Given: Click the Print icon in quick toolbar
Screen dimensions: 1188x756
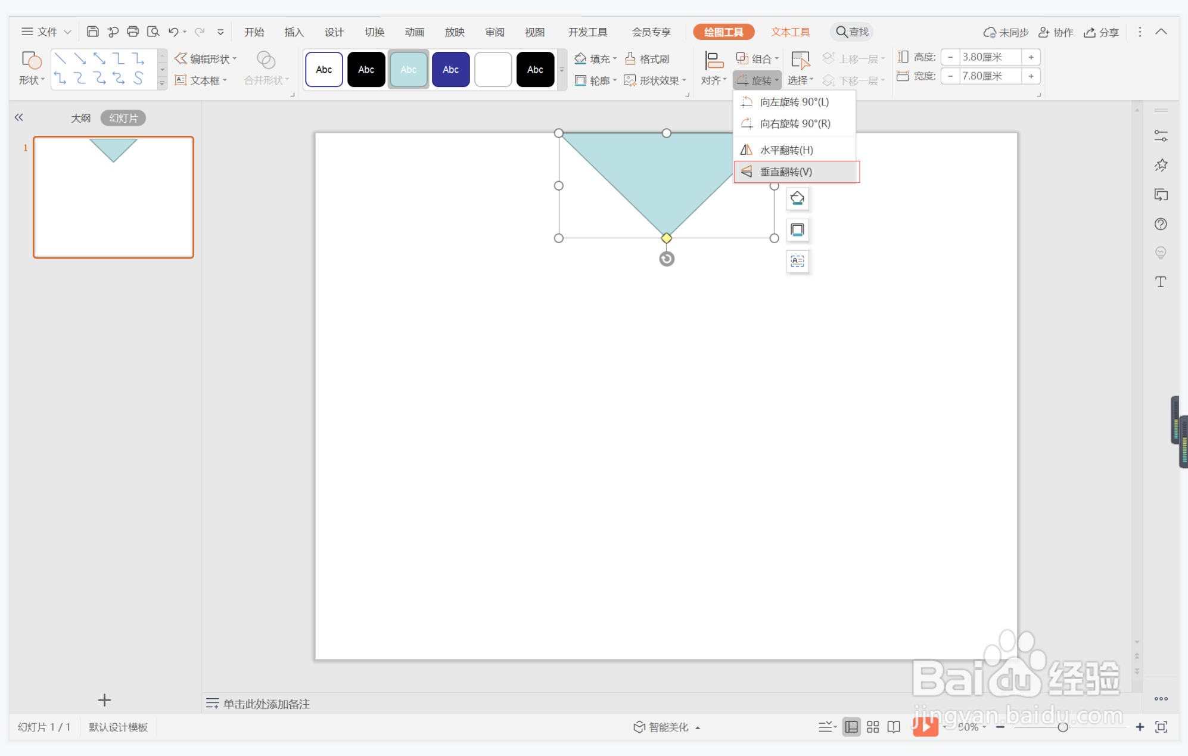Looking at the screenshot, I should [x=133, y=32].
